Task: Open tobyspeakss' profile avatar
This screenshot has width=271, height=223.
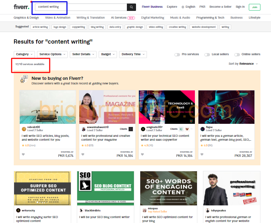Action: pyautogui.click(x=208, y=210)
